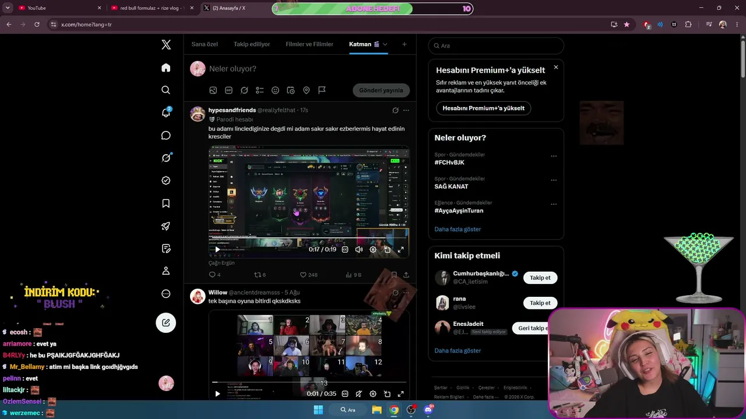The width and height of the screenshot is (746, 419).
Task: Enter fullscreen on the Willow video
Action: coord(401,394)
